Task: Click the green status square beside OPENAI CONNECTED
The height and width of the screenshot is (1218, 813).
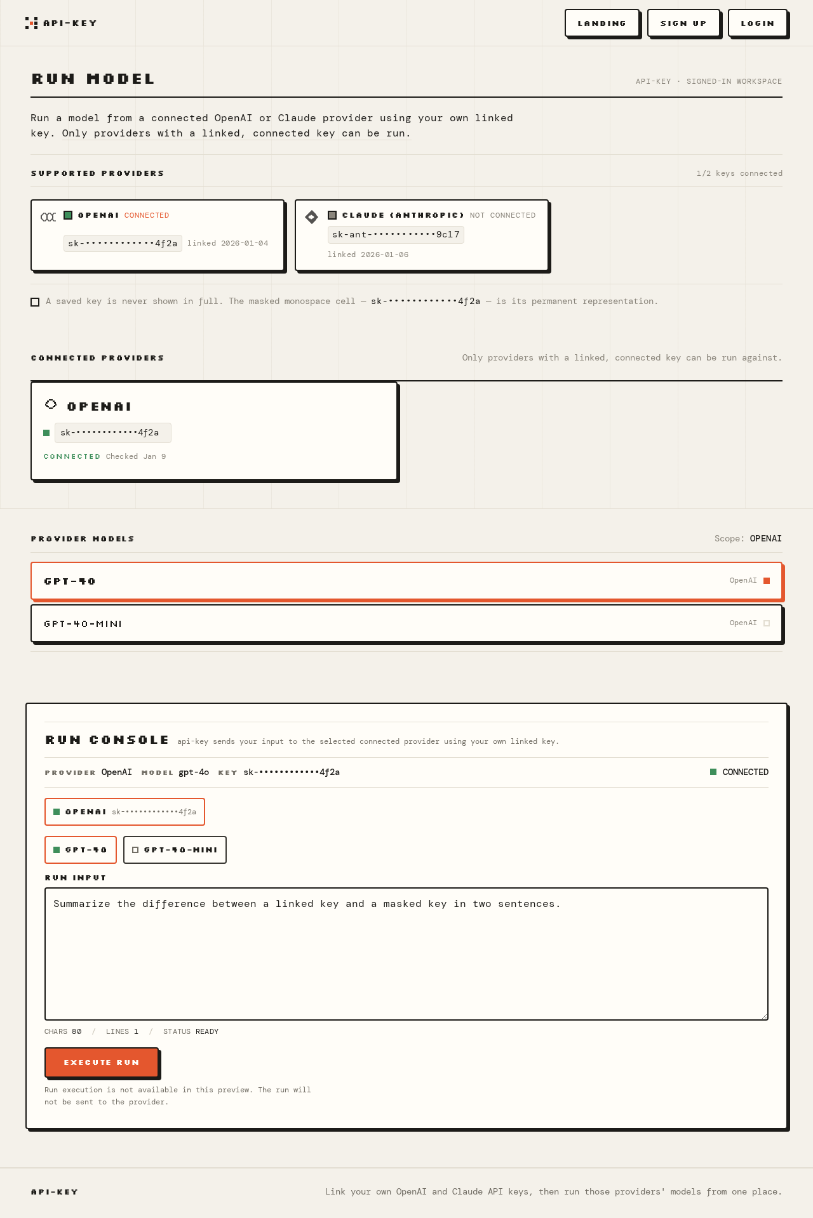Action: tap(68, 215)
